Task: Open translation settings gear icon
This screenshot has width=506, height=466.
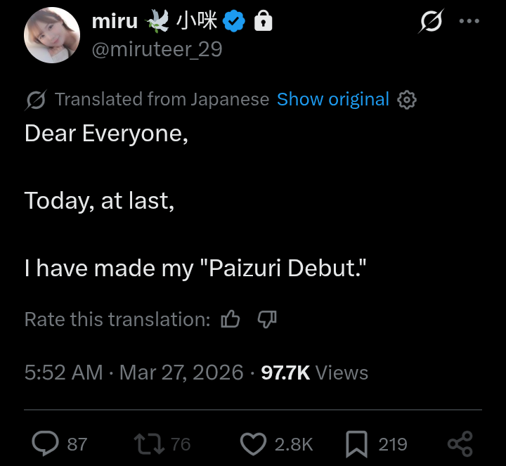Action: coord(407,100)
